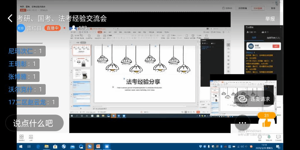
Task: Click the Windows Start button on taskbar
Action: [21, 146]
